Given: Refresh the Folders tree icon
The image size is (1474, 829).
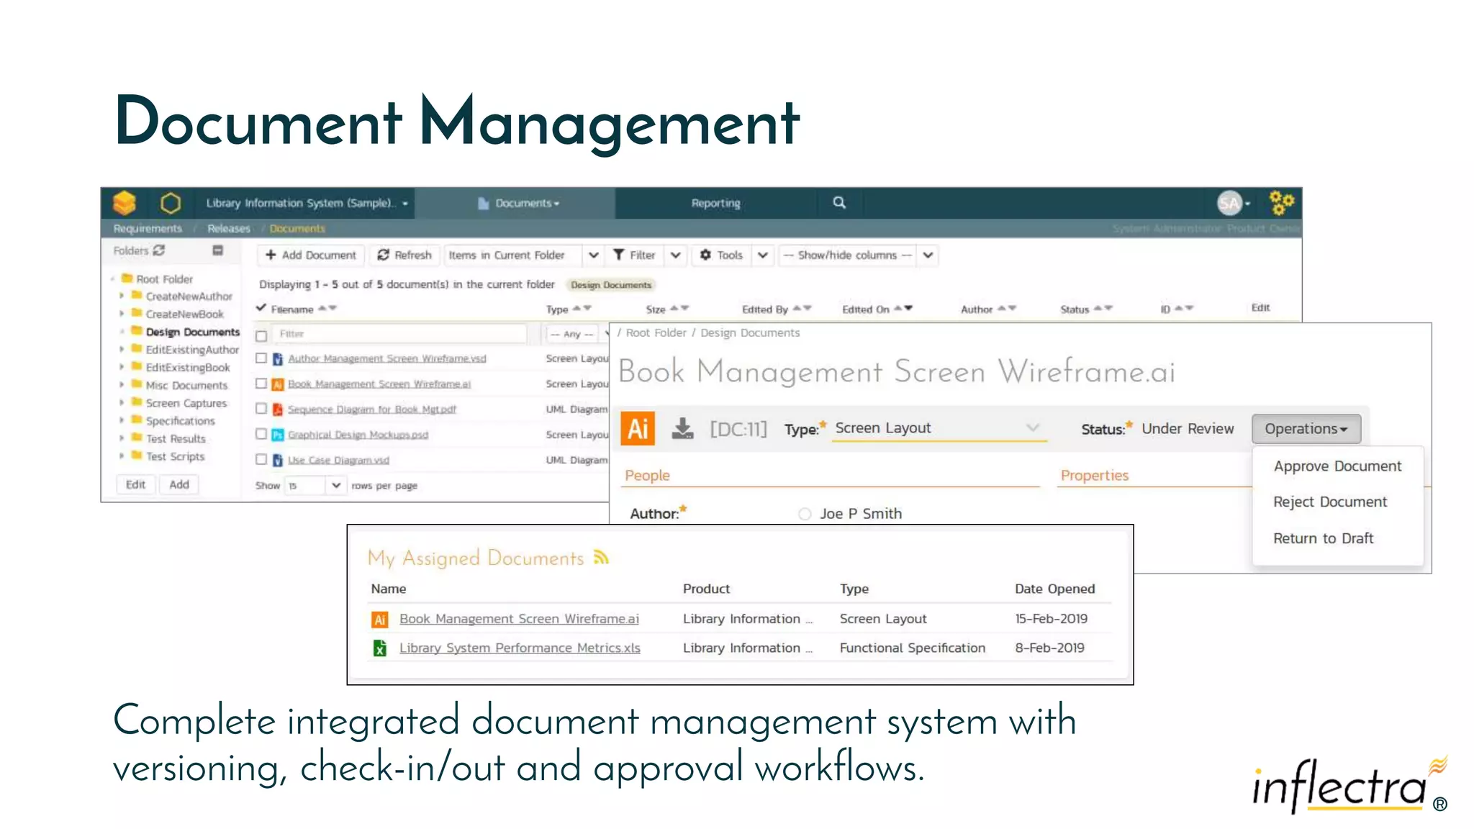Looking at the screenshot, I should (x=159, y=250).
